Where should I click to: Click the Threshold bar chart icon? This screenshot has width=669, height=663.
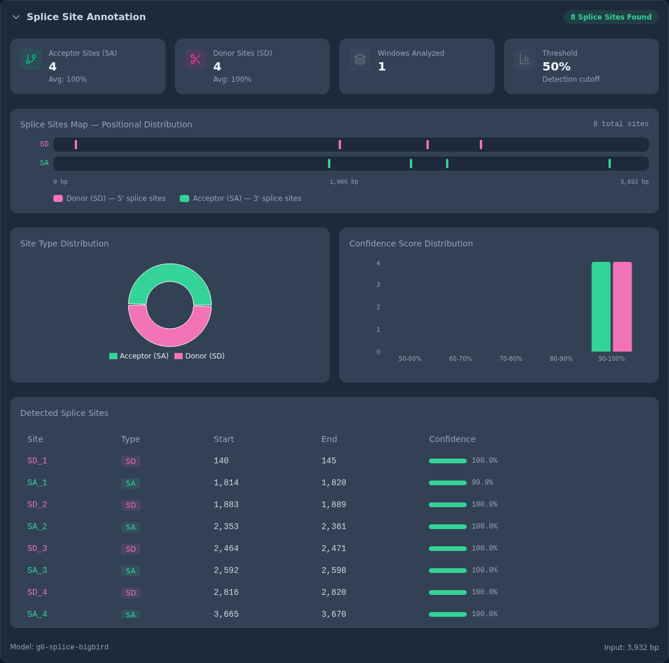tap(524, 59)
